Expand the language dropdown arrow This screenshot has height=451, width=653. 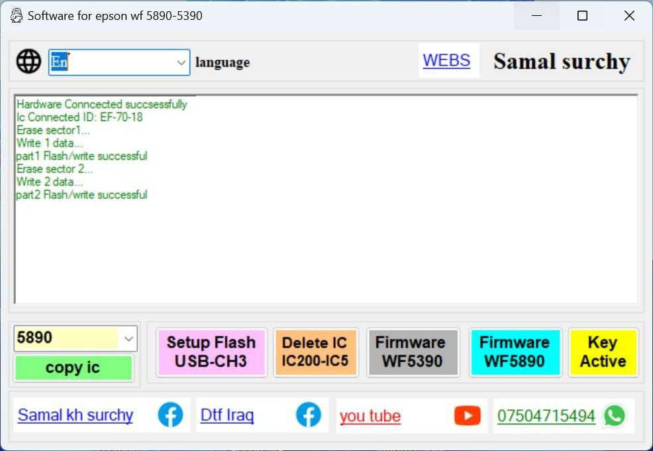(181, 62)
